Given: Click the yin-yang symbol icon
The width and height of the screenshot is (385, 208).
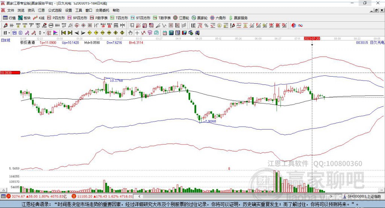Looking at the screenshot, I should 294,26.
